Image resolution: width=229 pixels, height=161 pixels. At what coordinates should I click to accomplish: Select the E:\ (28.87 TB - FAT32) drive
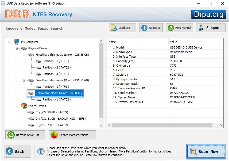coord(52,125)
